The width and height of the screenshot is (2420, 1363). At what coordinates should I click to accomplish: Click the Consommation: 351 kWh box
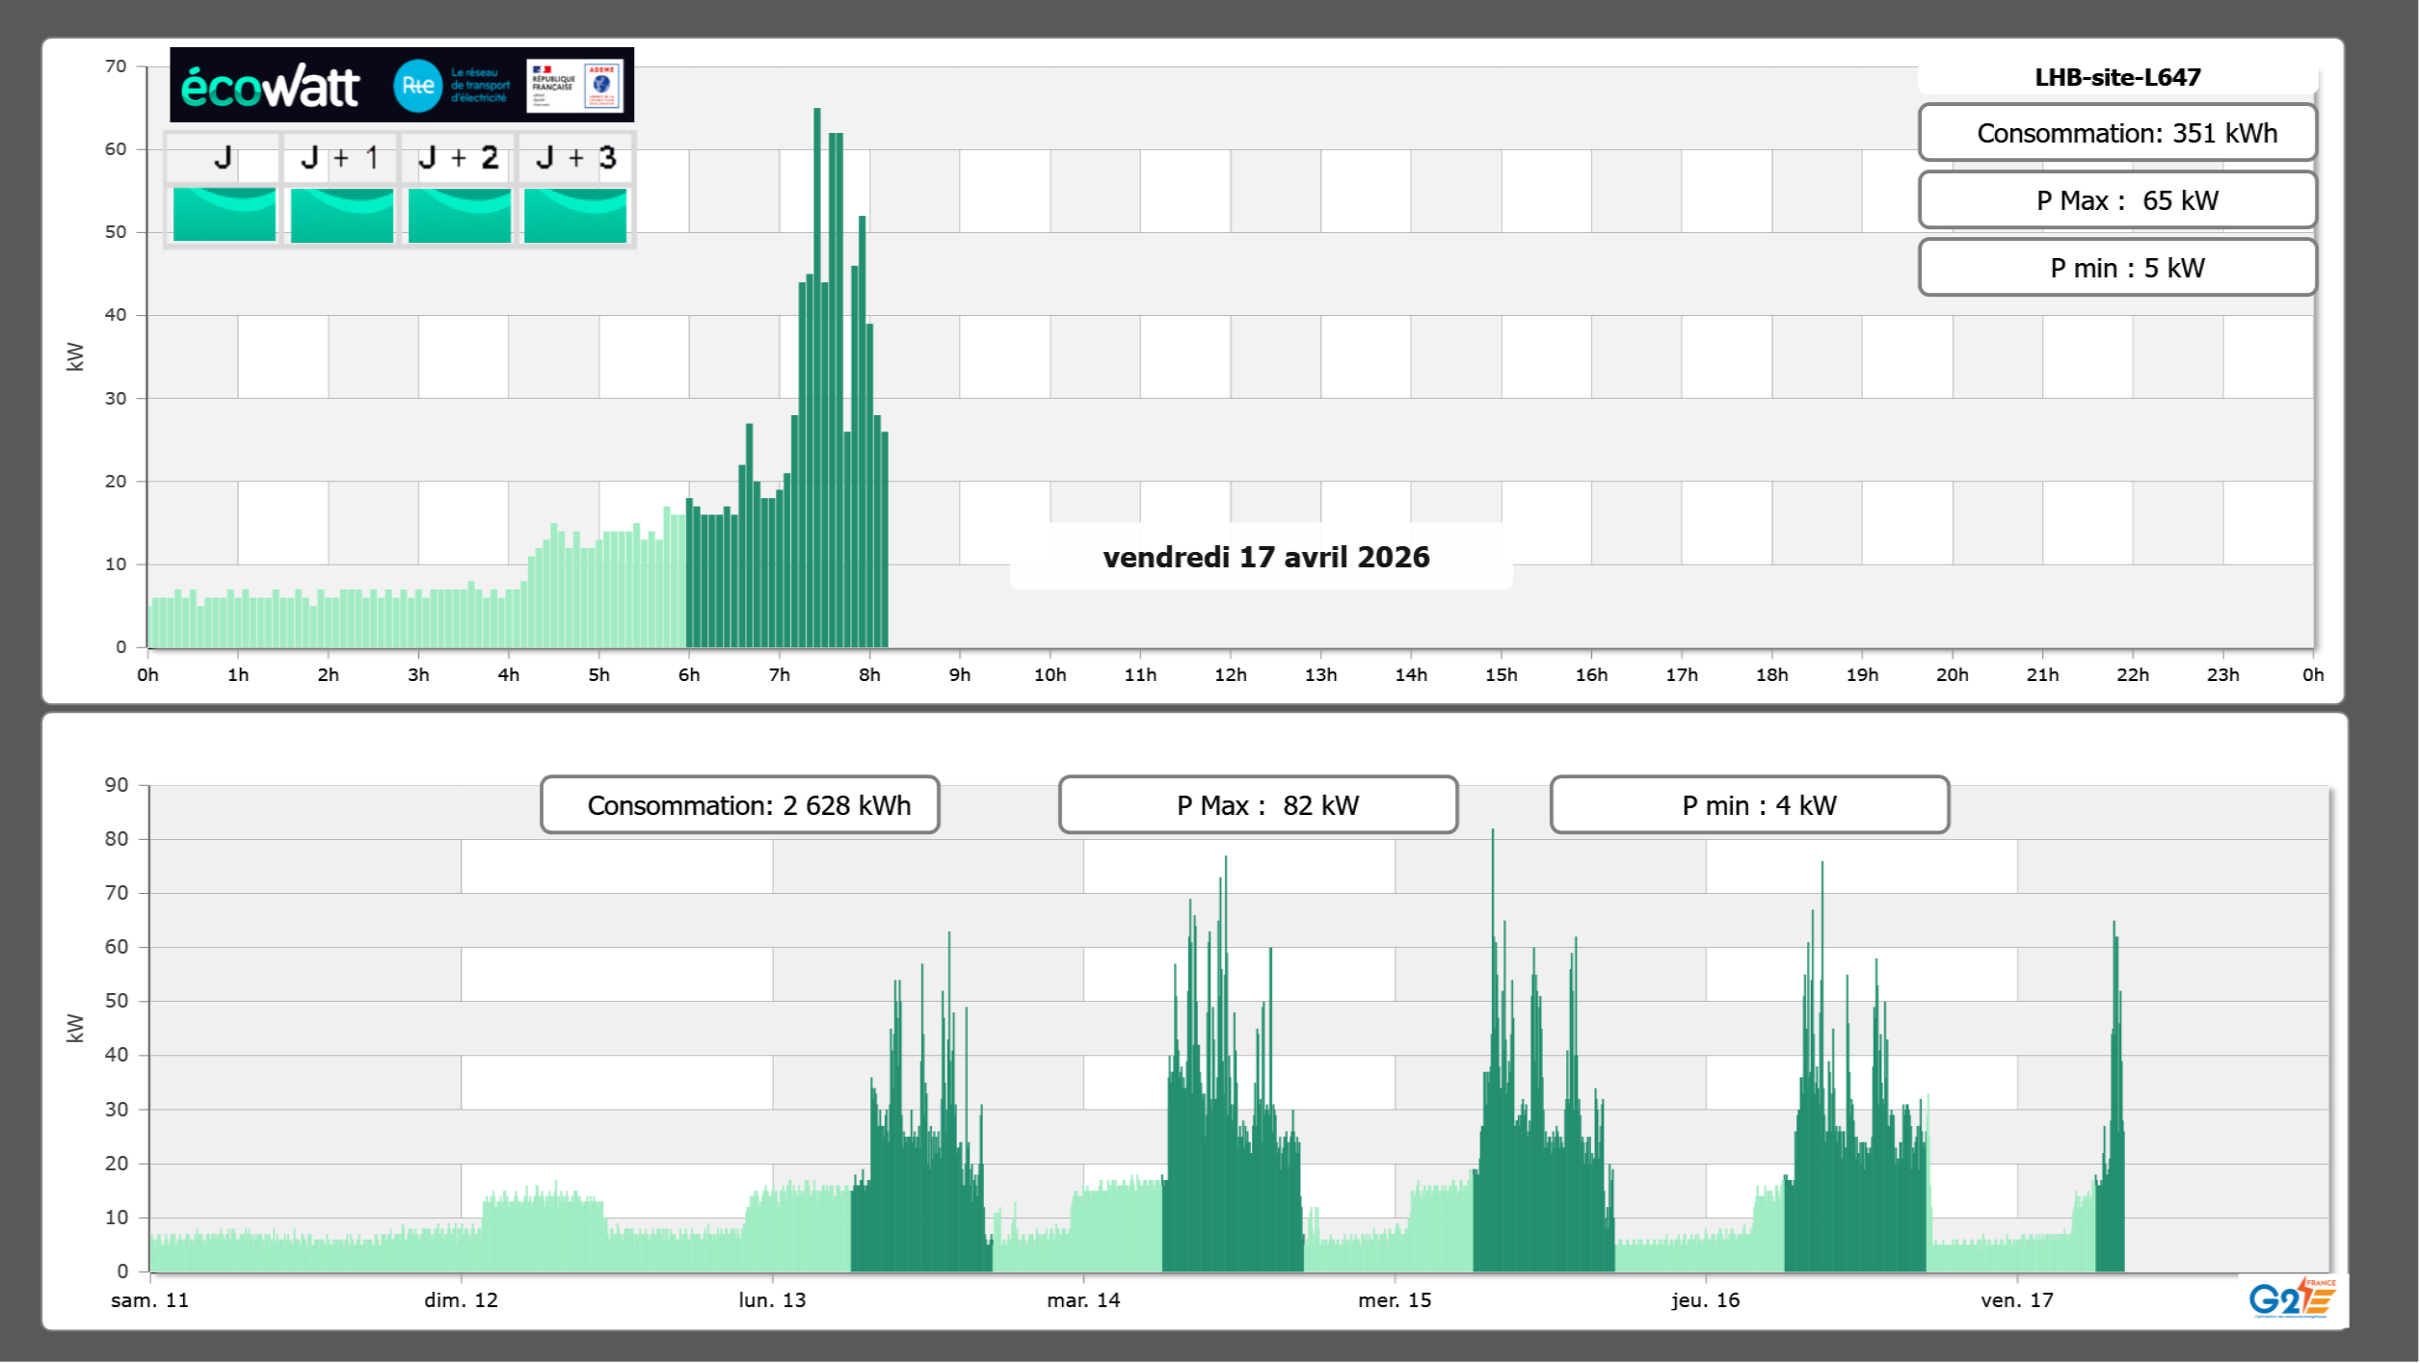2116,133
